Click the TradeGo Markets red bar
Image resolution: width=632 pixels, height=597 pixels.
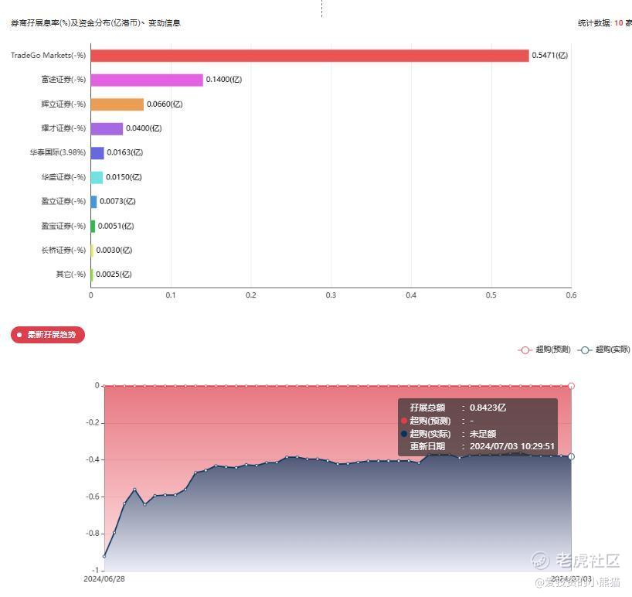[x=310, y=56]
